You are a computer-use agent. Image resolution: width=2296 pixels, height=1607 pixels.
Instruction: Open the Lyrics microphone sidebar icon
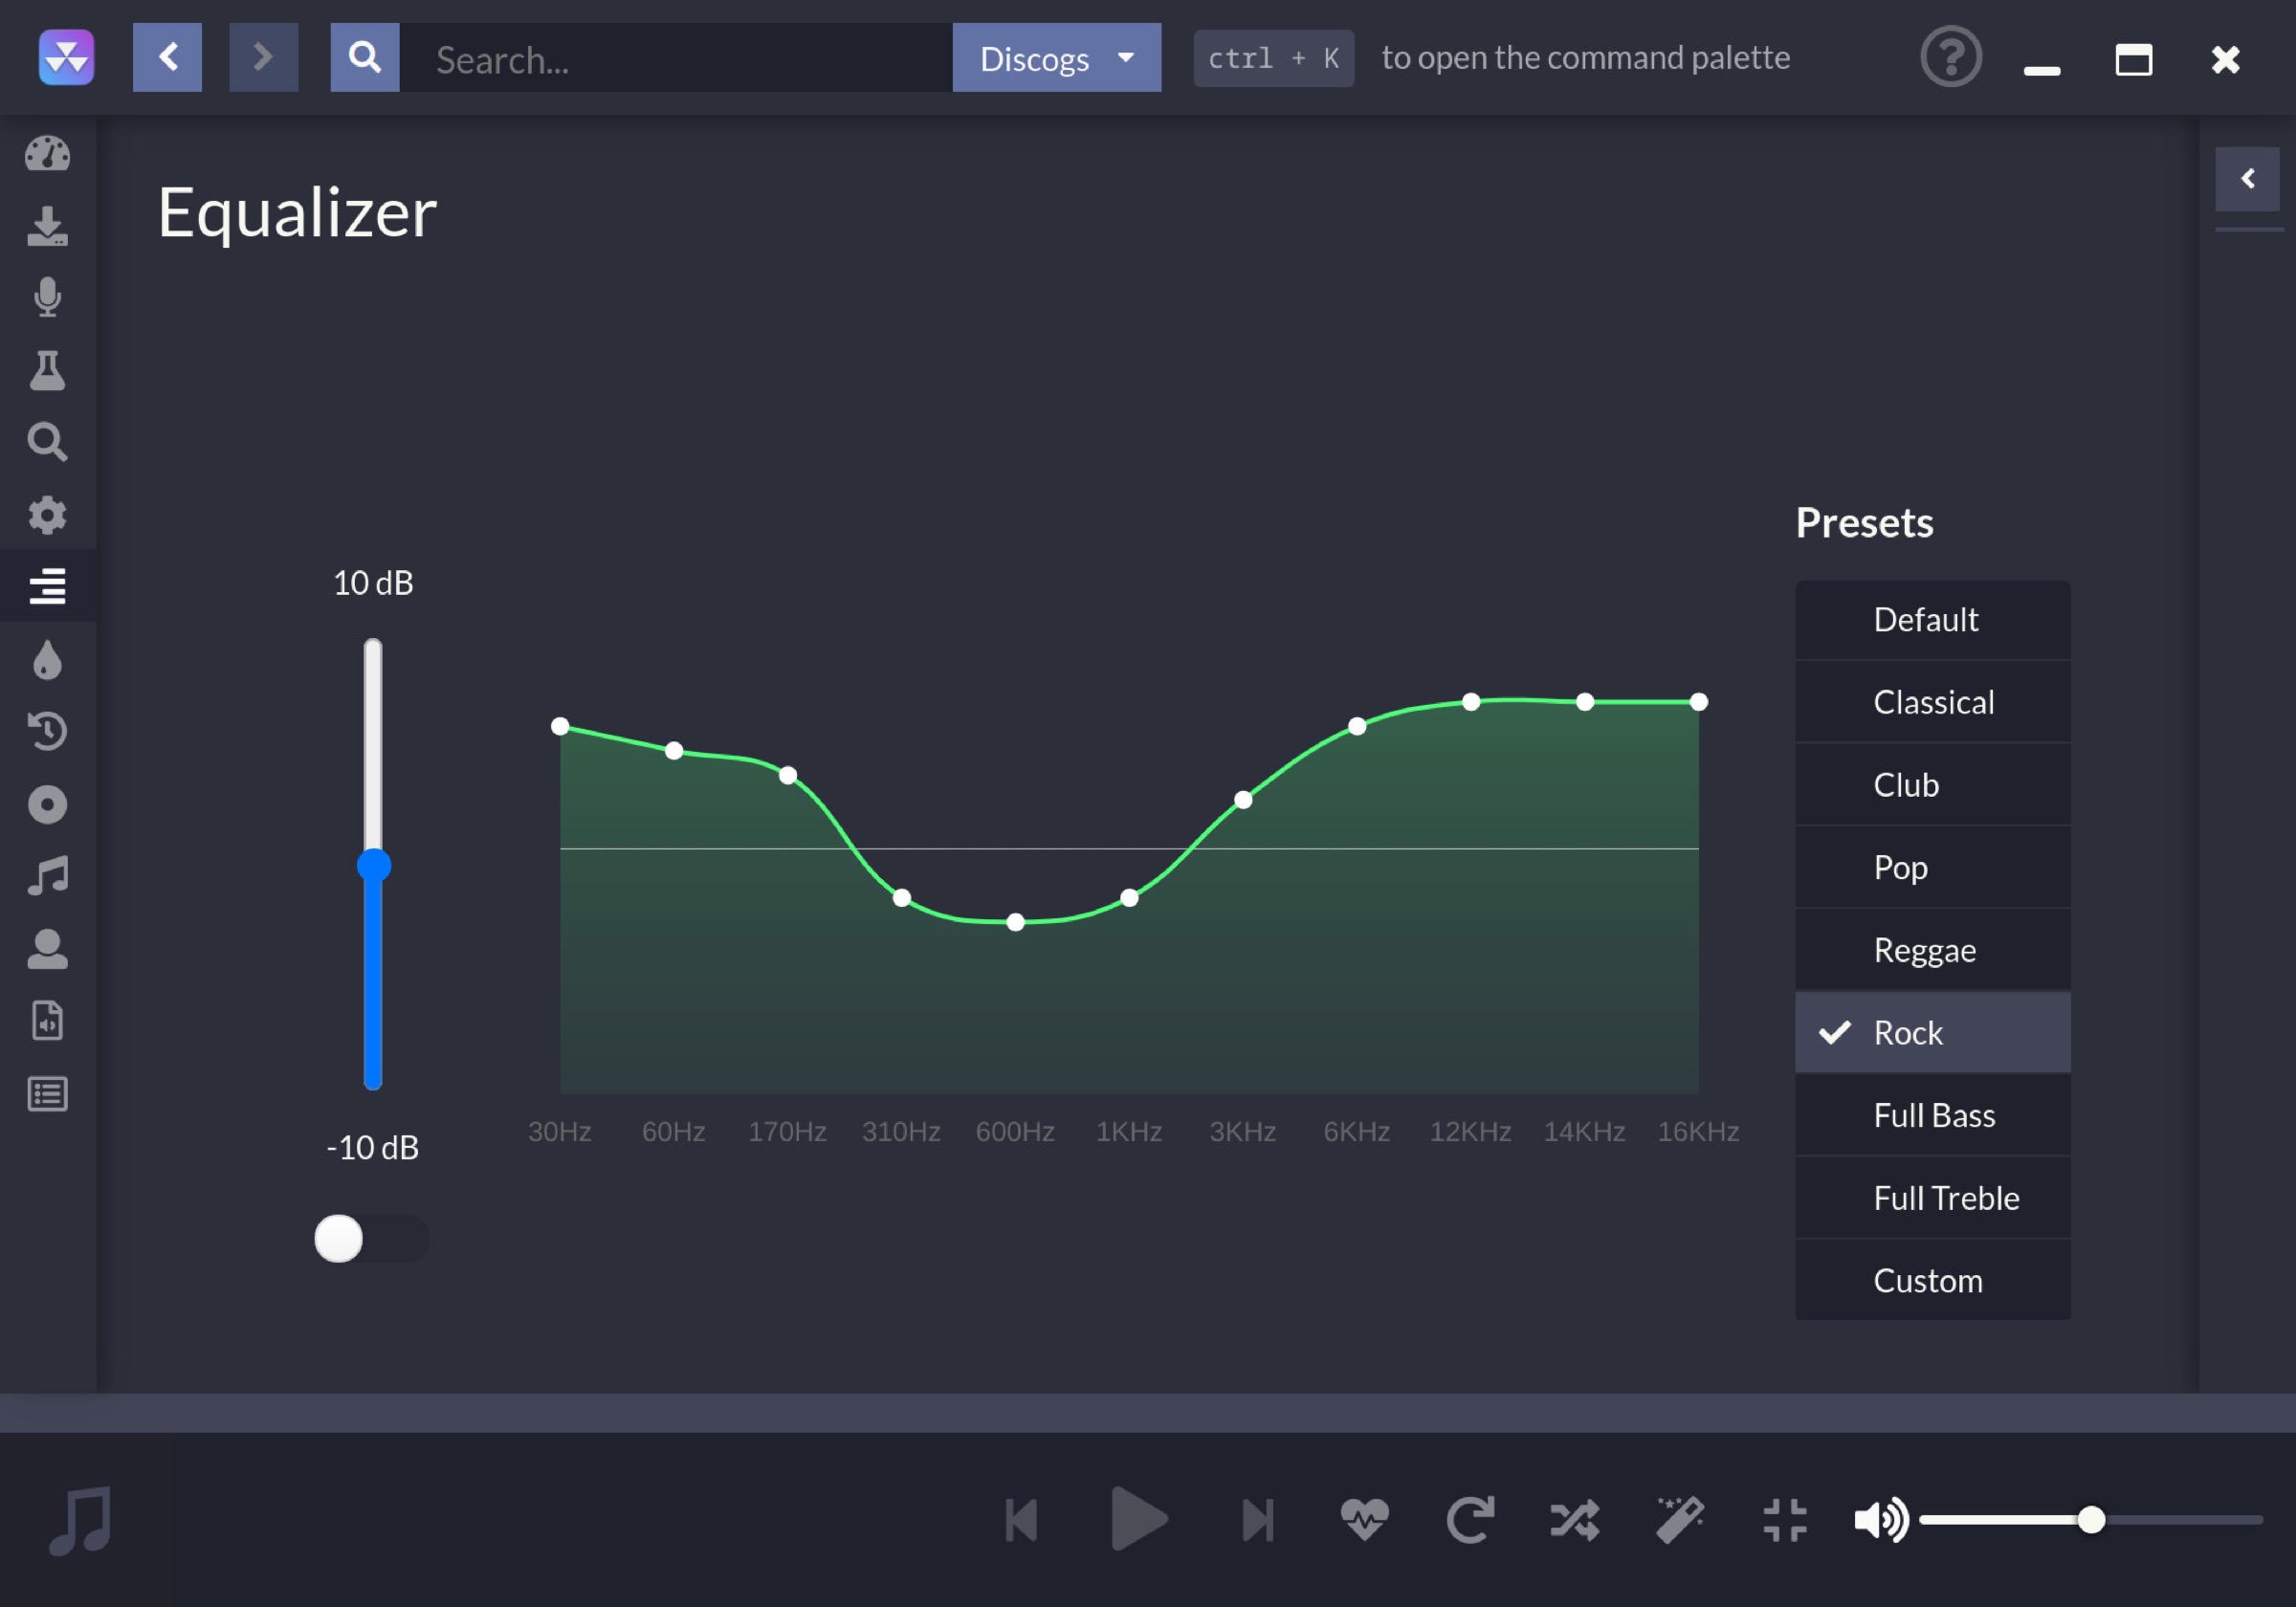pyautogui.click(x=47, y=297)
